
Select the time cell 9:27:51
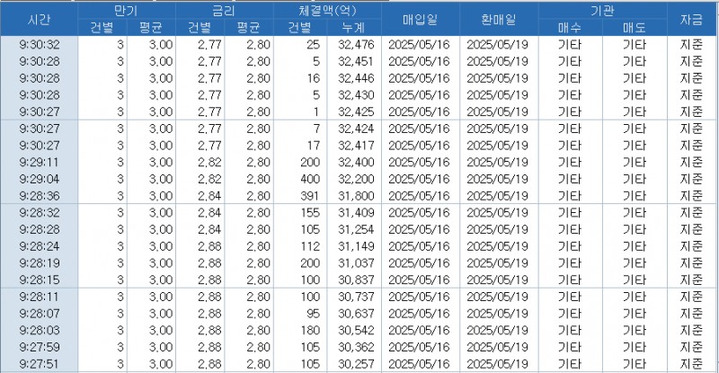[x=40, y=364]
